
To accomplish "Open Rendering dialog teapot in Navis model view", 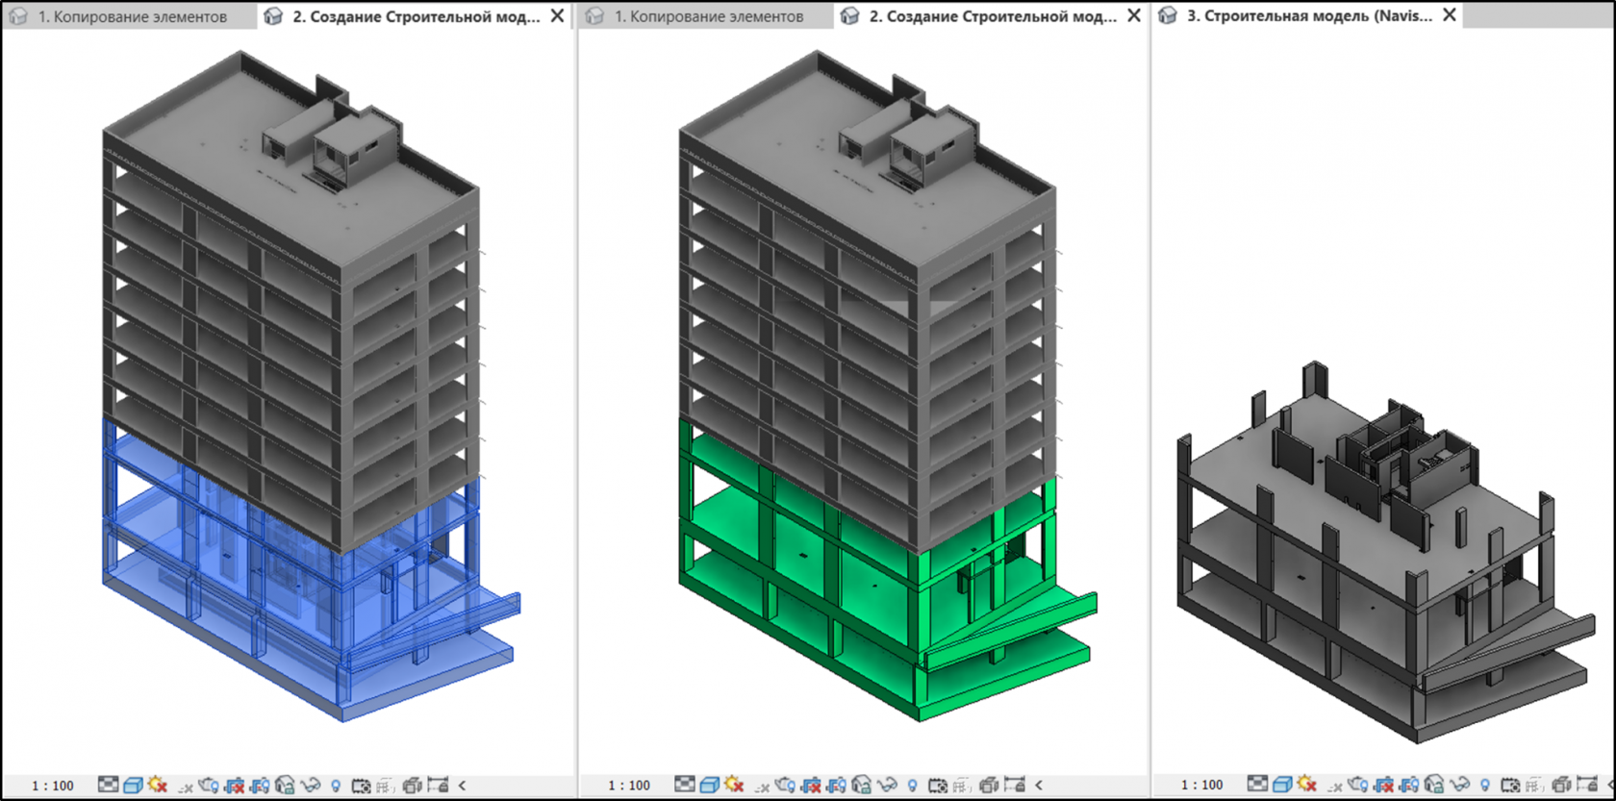I will click(1357, 784).
